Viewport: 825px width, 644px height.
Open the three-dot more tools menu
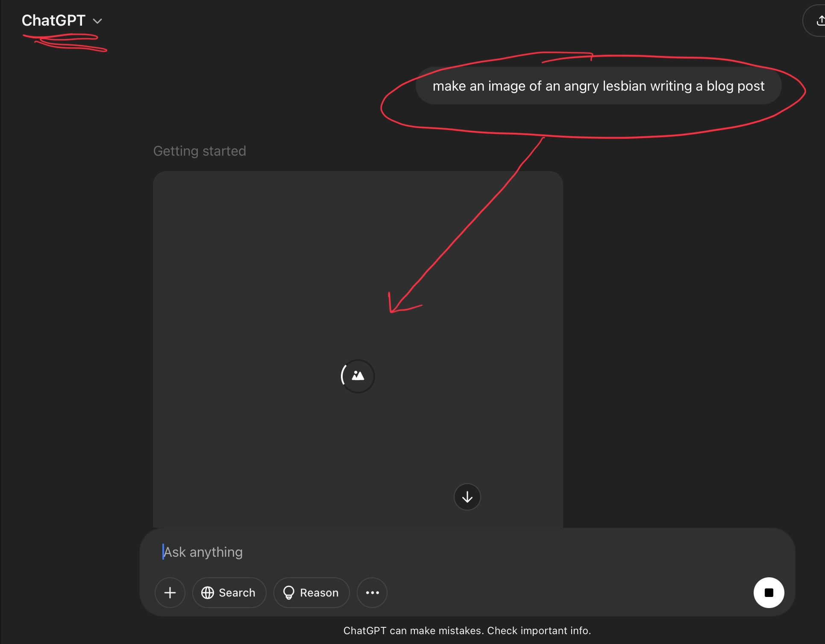pos(372,593)
